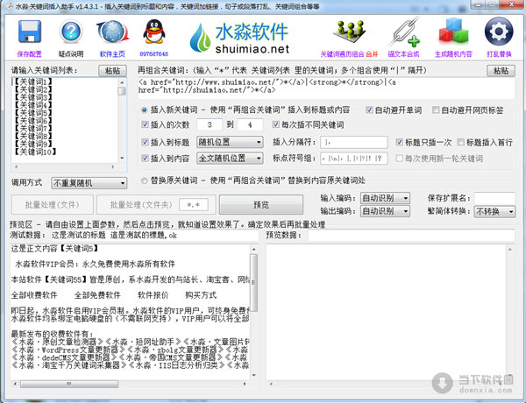Toggle 每次插不同关键词 checkbox
This screenshot has width=526, height=403.
pos(276,124)
